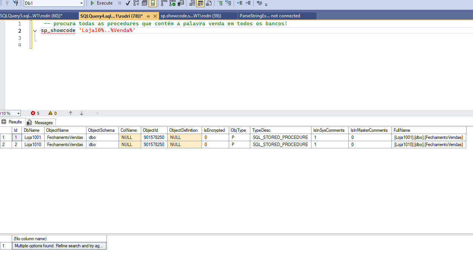Image resolution: width=473 pixels, height=262 pixels.
Task: Click the FullName column header
Action: pyautogui.click(x=429, y=130)
